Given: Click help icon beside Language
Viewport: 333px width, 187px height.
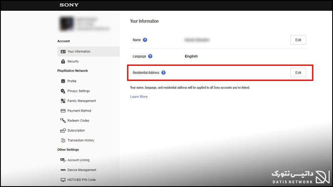Looking at the screenshot, I should [150, 56].
